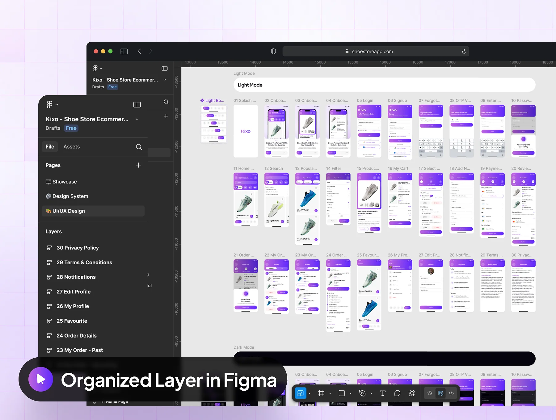Expand the chevron beside the enlarged Figma logo

[x=57, y=105]
